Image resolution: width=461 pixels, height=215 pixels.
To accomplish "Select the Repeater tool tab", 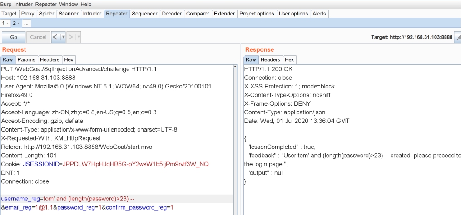I will 117,14.
